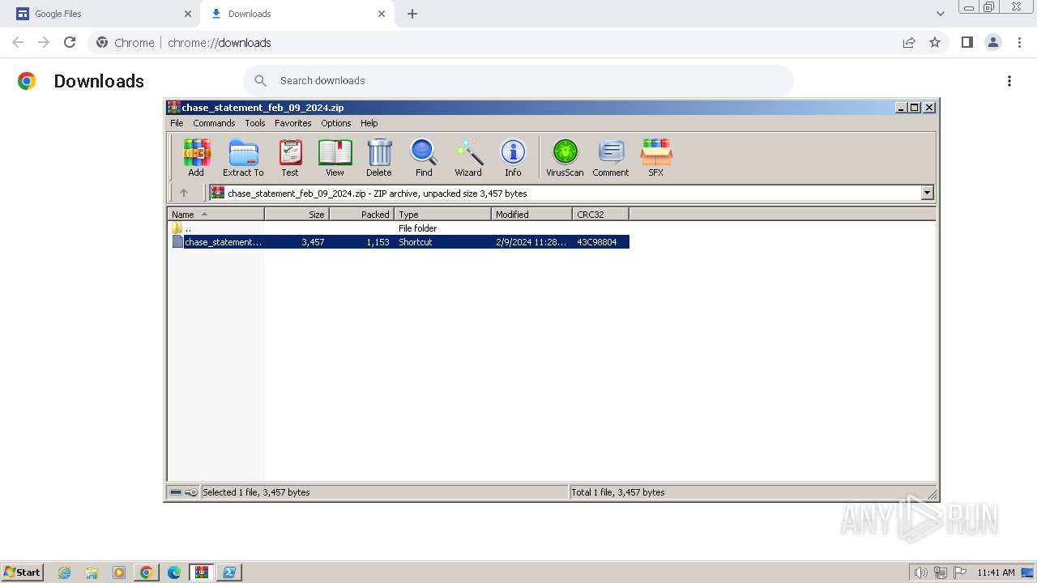The width and height of the screenshot is (1037, 583).
Task: Toggle Chrome's side panel icon
Action: coord(967,42)
